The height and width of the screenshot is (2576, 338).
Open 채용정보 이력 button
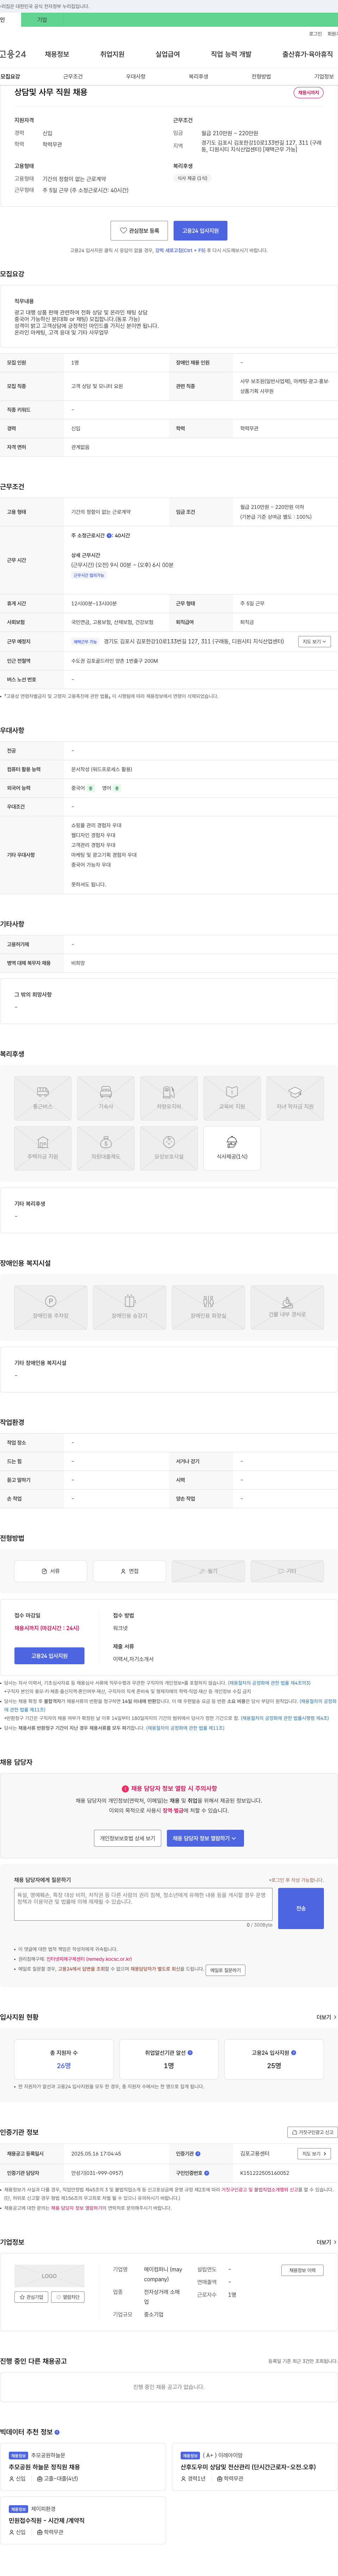pos(302,2270)
